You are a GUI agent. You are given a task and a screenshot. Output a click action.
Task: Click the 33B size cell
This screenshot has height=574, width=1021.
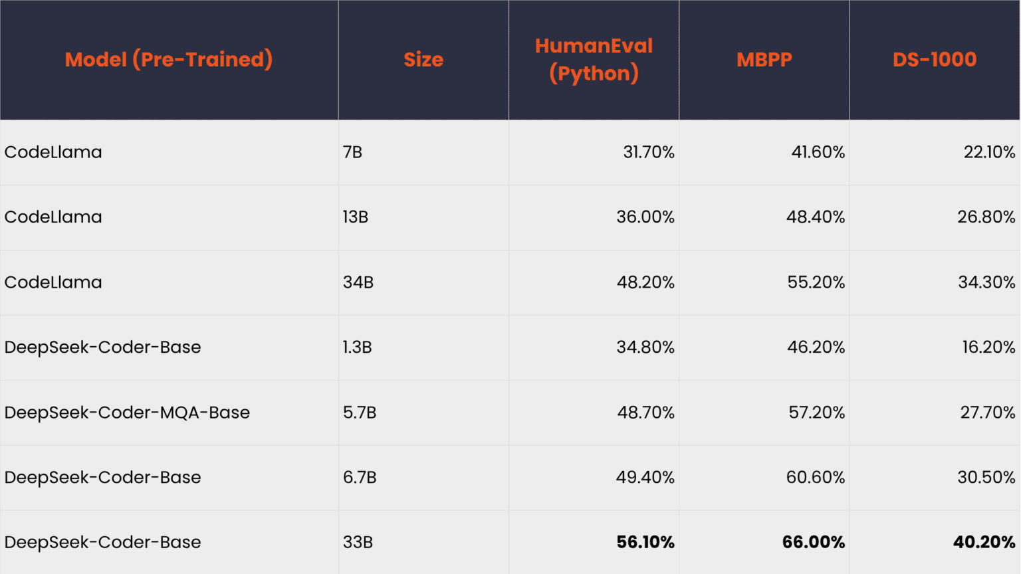(x=358, y=542)
